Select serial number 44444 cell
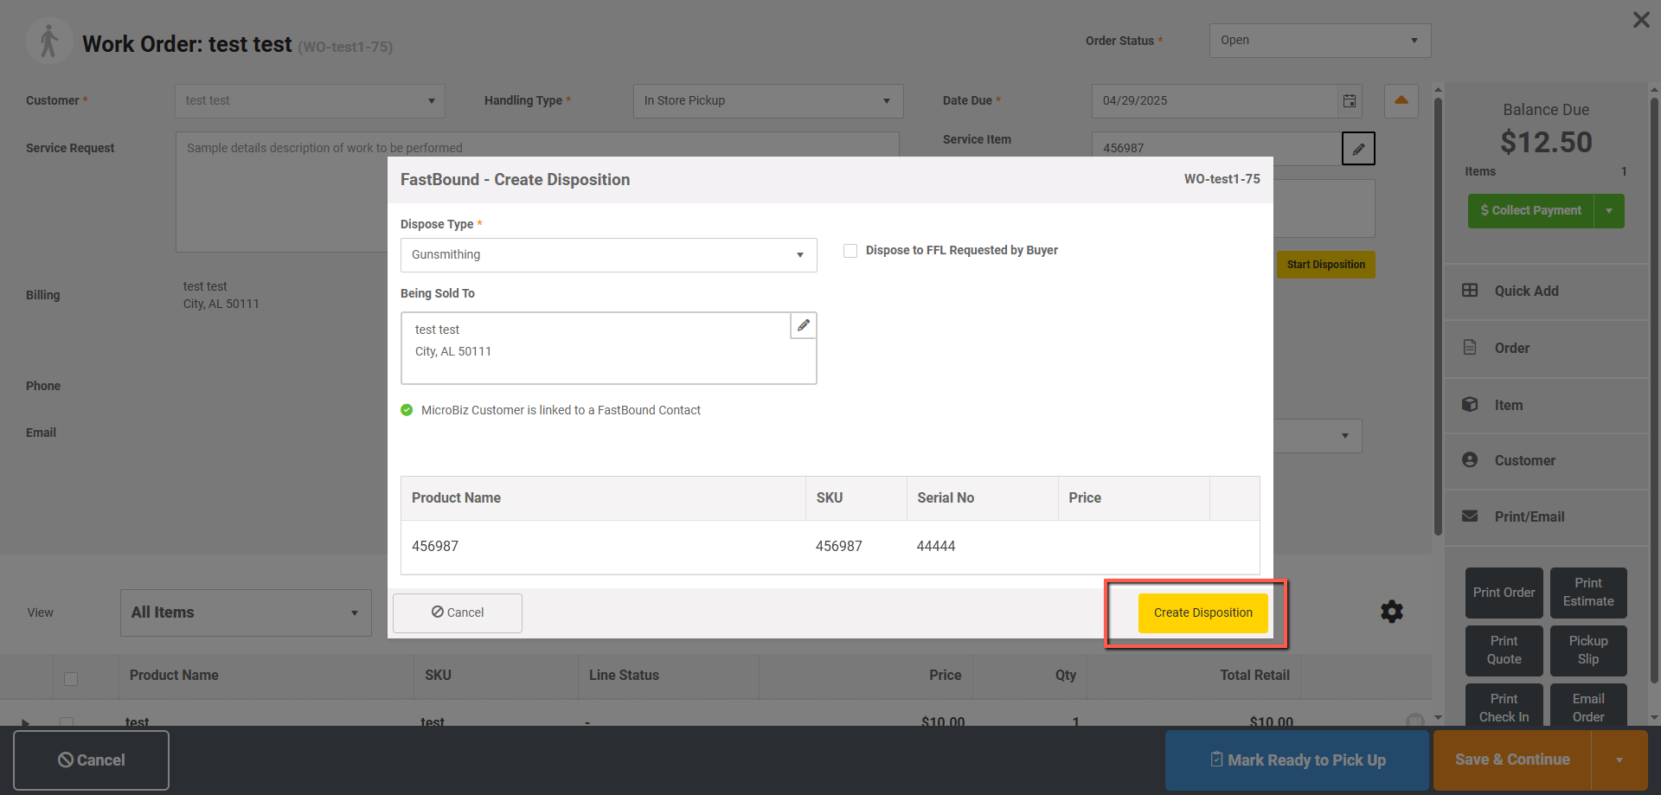The image size is (1661, 795). point(936,546)
